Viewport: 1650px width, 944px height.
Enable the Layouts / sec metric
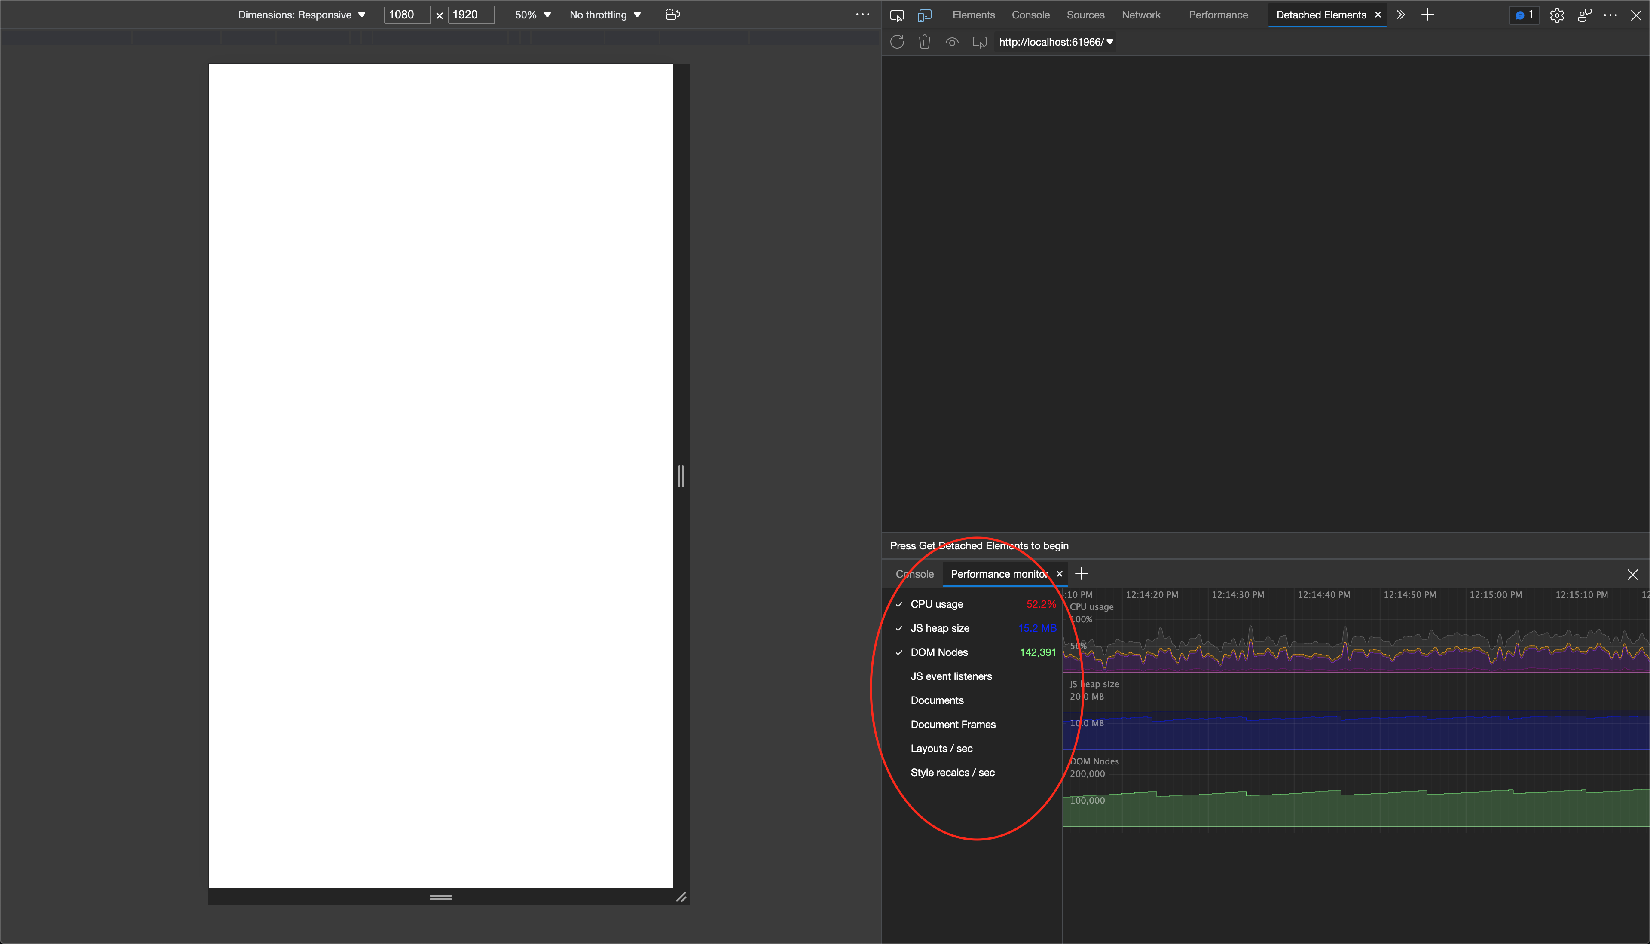[942, 748]
